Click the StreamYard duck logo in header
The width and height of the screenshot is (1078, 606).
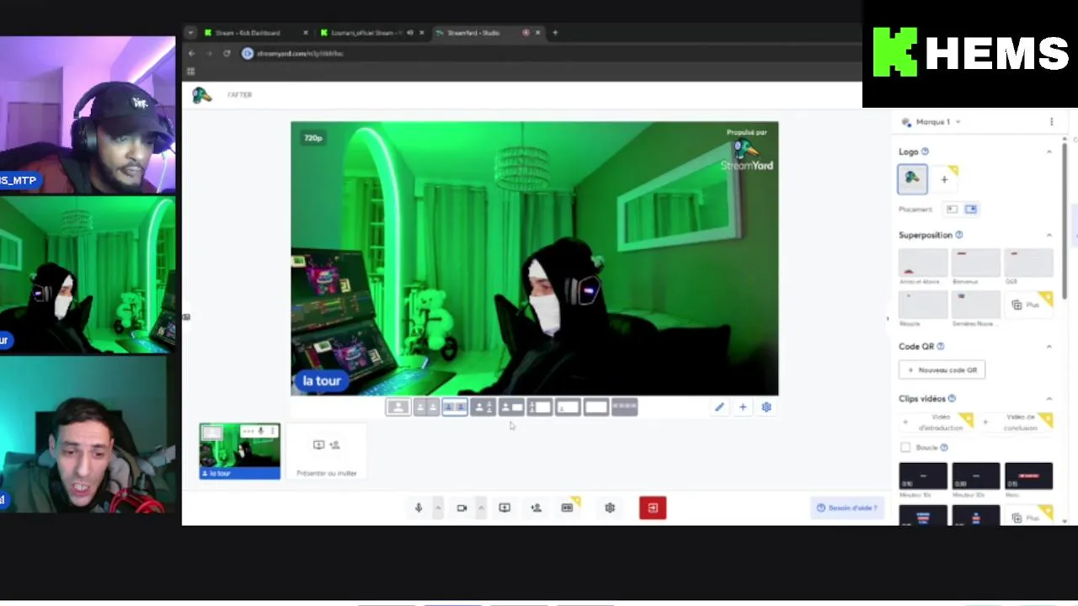(202, 95)
